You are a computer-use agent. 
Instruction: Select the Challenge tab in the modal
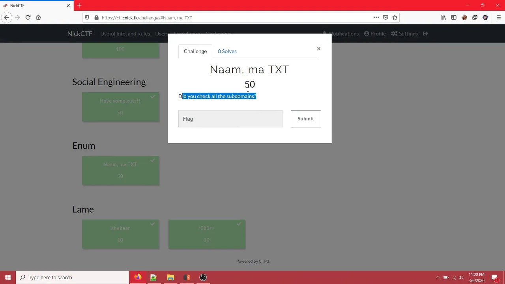195,51
